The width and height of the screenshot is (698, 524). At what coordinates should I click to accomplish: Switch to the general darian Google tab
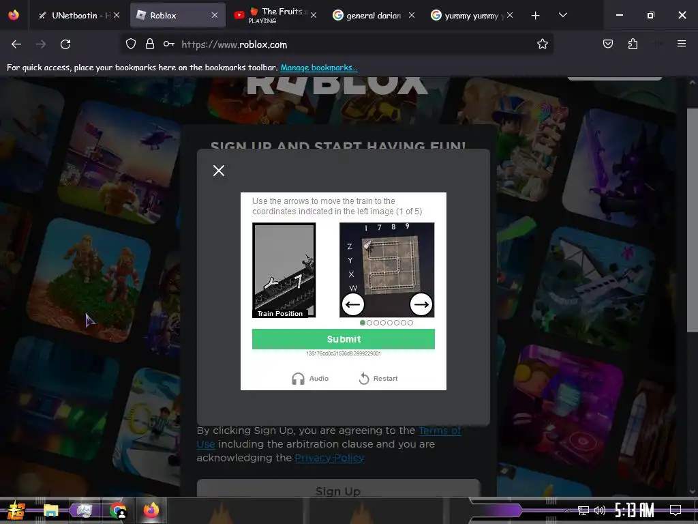point(374,16)
